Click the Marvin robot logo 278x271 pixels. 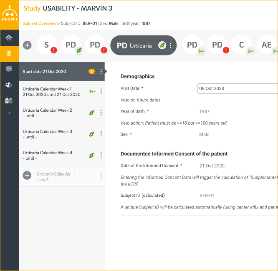[9, 14]
